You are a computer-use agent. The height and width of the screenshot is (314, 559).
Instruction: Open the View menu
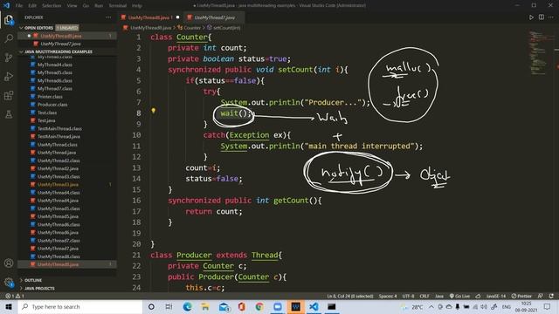pyautogui.click(x=72, y=6)
